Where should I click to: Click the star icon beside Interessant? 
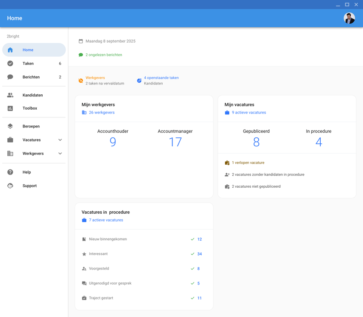point(84,253)
